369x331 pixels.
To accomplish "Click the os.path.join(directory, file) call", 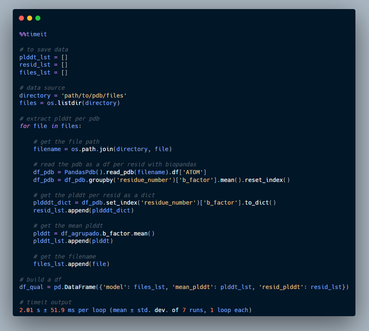I will 122,149.
